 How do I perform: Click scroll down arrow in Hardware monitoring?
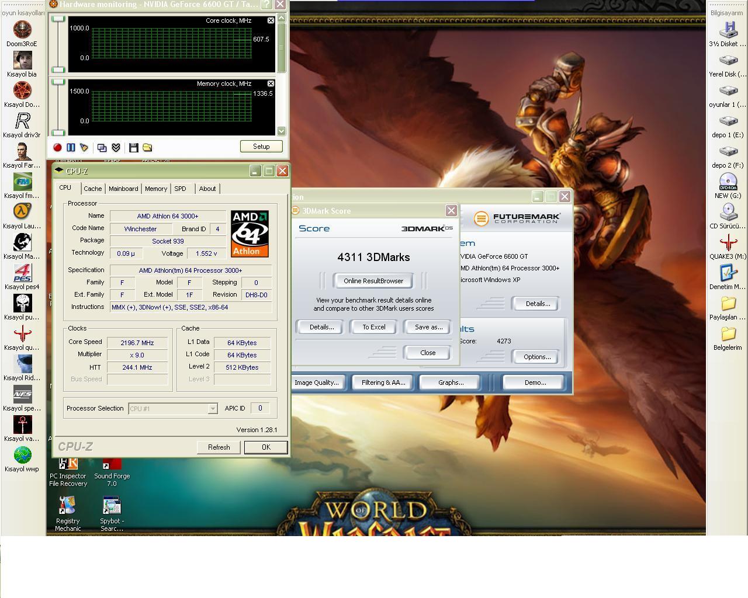pyautogui.click(x=282, y=131)
